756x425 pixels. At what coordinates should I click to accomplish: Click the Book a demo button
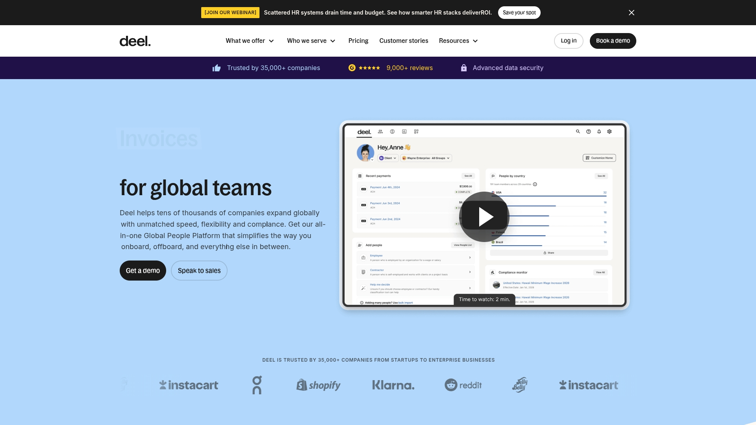pyautogui.click(x=613, y=41)
